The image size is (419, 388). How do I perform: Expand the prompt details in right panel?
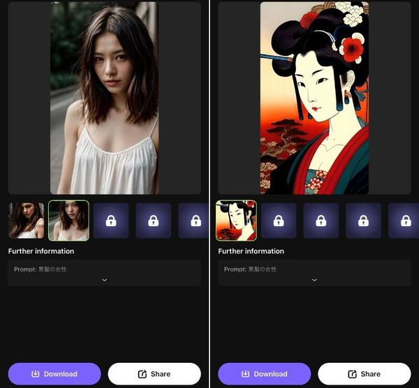(x=314, y=280)
